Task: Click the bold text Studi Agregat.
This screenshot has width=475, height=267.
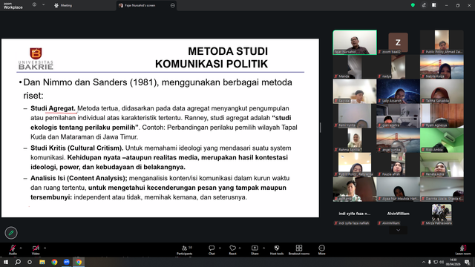Action: point(53,108)
